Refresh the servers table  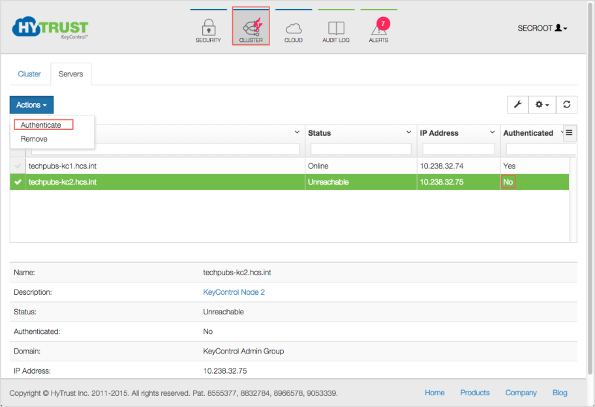(566, 105)
